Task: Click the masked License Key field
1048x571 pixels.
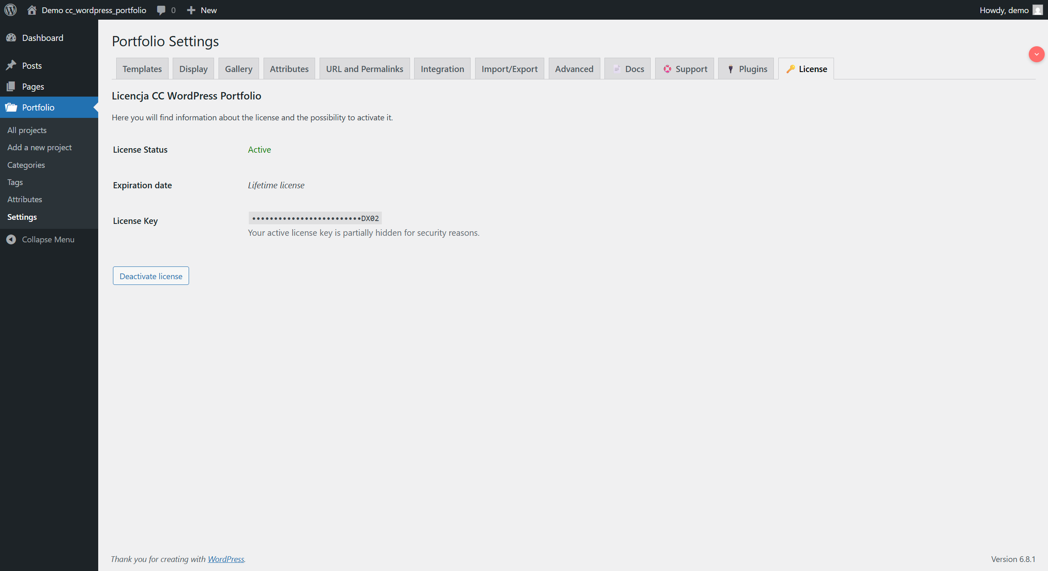Action: (315, 218)
